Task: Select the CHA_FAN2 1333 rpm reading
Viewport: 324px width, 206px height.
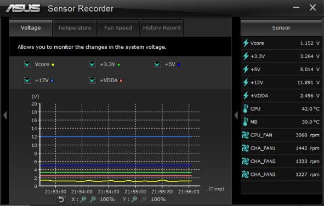Action: (x=308, y=161)
